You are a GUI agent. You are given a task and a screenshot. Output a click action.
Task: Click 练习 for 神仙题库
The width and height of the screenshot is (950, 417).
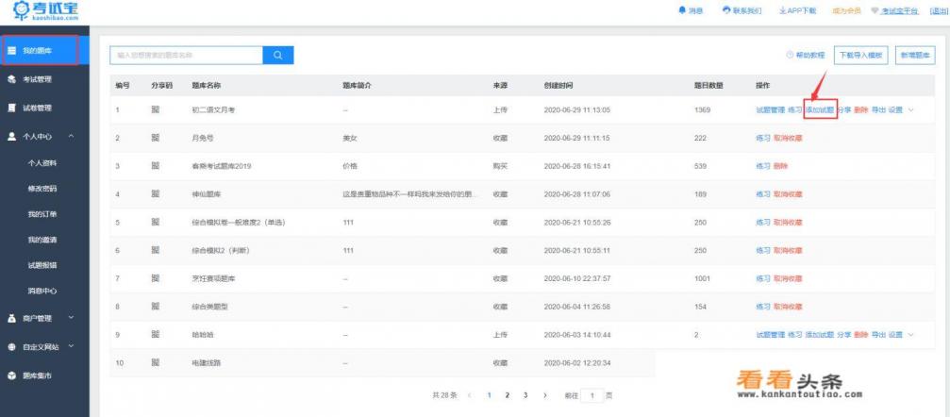pos(763,194)
